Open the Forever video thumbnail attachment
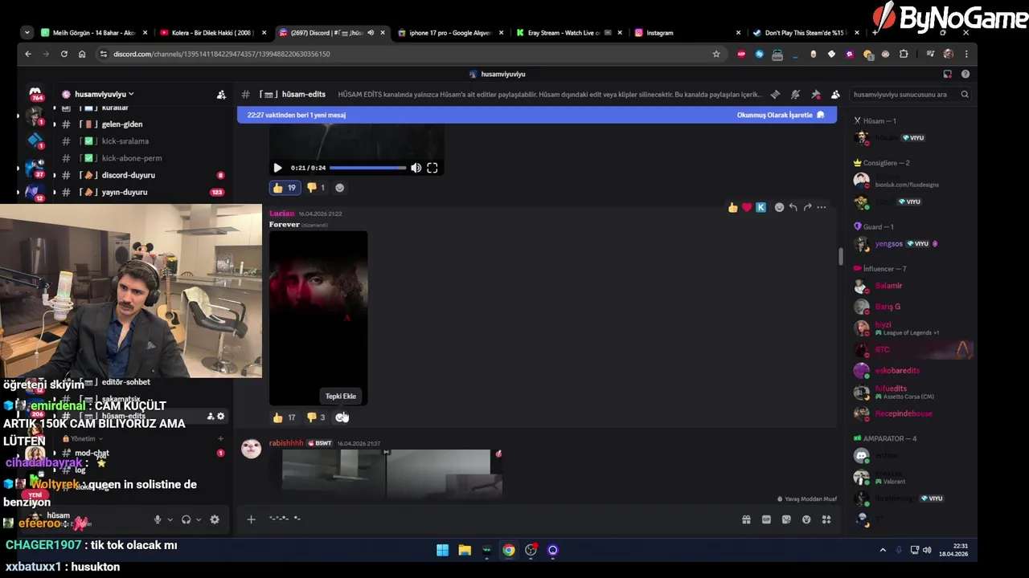The height and width of the screenshot is (578, 1029). [x=318, y=318]
